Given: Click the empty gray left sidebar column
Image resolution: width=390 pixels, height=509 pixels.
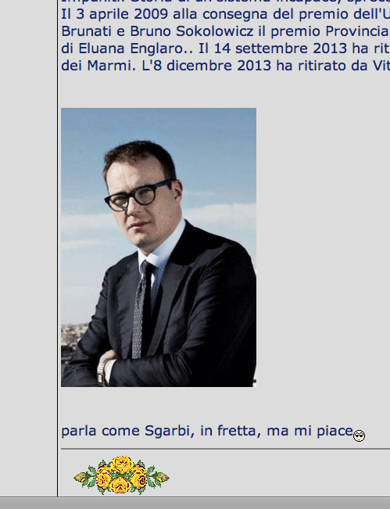Looking at the screenshot, I should point(29,248).
